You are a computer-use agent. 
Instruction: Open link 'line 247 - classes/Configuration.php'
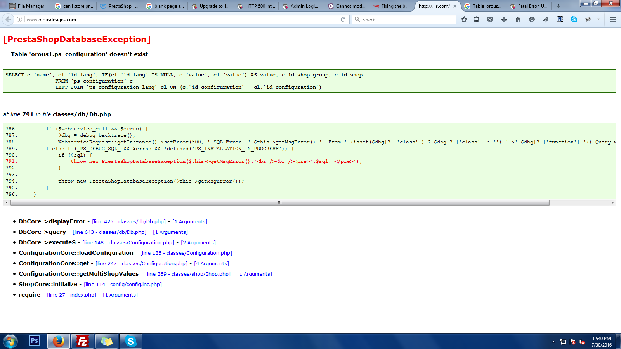pyautogui.click(x=142, y=264)
